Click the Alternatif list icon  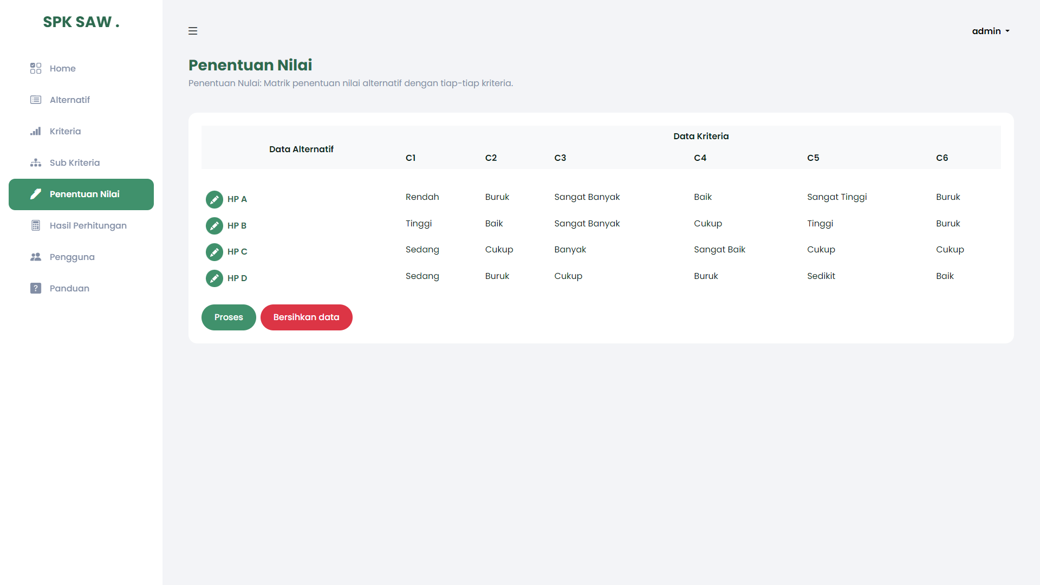36,100
